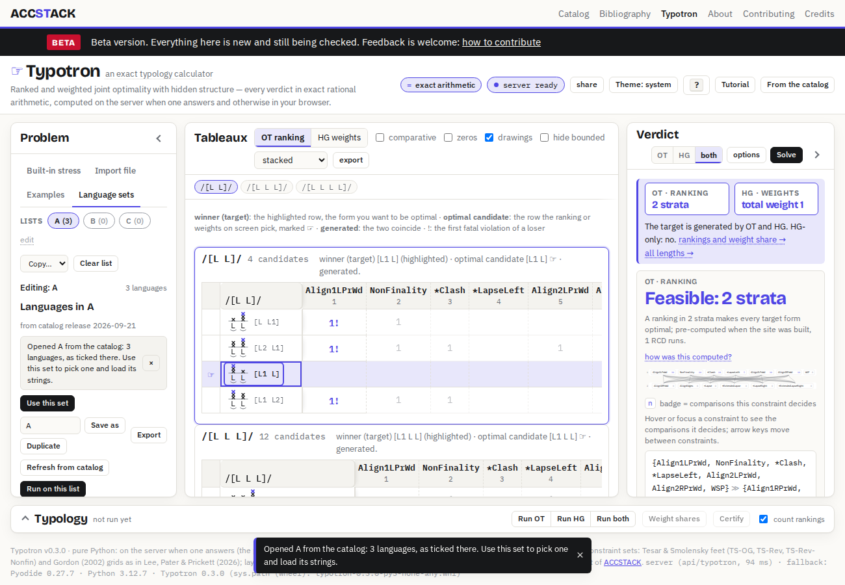Open Credits in the top navigation
The width and height of the screenshot is (845, 585).
(x=820, y=14)
